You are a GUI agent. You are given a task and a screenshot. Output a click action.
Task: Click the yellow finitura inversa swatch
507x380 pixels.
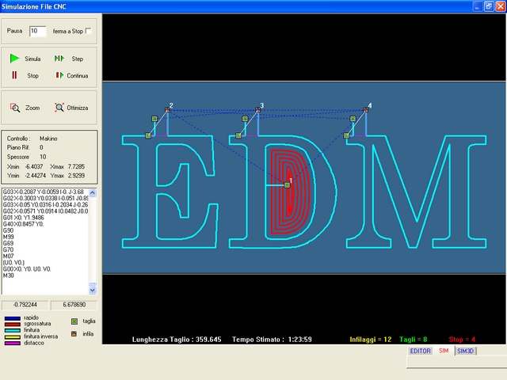[13, 336]
